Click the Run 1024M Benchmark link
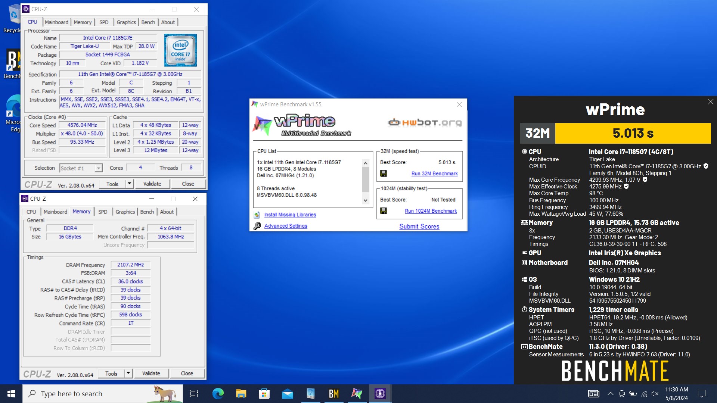 pyautogui.click(x=431, y=211)
